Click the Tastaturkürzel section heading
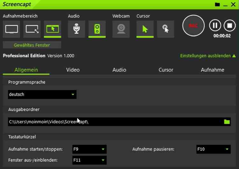Screen dimensions: 239x169 coord(22,137)
